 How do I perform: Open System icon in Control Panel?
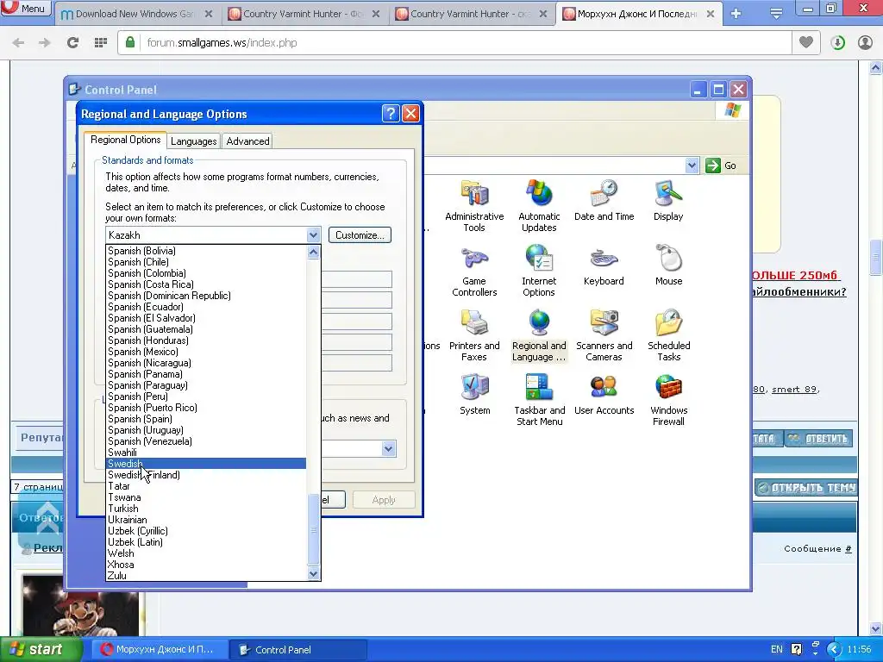474,395
